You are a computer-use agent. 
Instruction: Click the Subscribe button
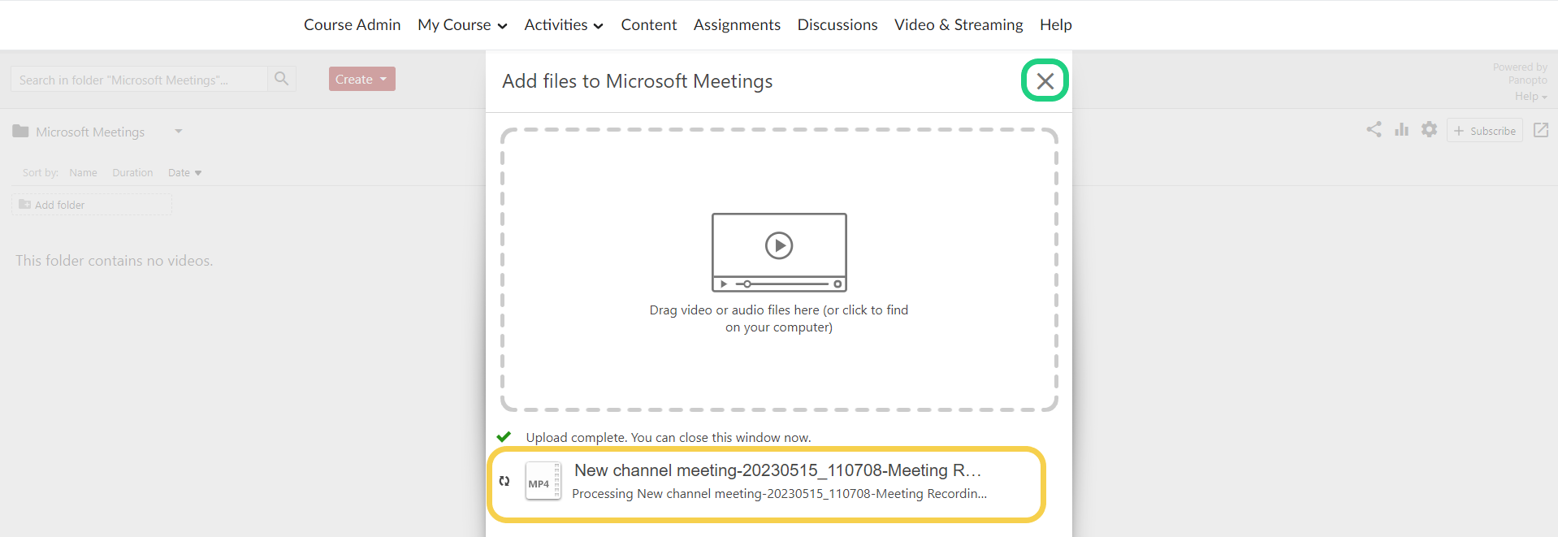click(1484, 131)
